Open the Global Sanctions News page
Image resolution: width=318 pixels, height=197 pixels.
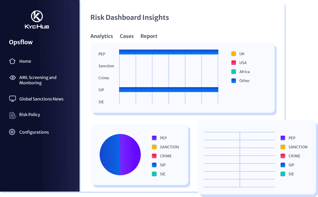click(x=41, y=99)
